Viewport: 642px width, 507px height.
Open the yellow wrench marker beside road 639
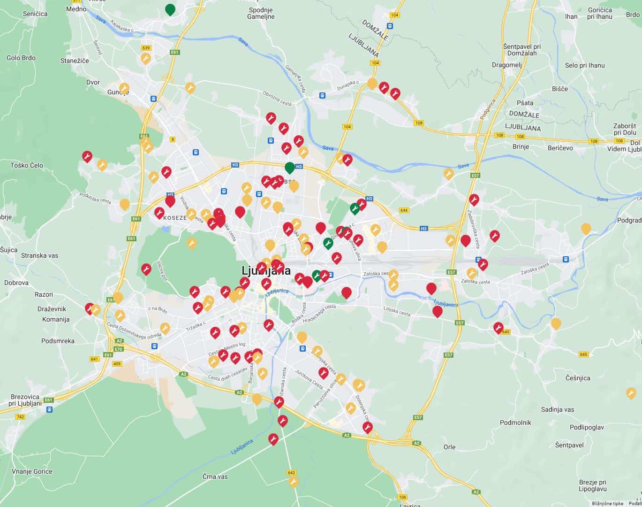pos(146,58)
